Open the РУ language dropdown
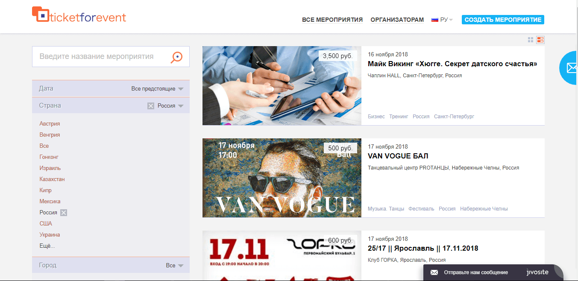578x281 pixels. (x=446, y=20)
